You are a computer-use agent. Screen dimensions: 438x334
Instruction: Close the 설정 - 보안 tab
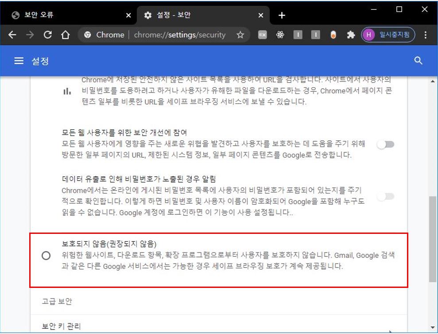point(260,16)
